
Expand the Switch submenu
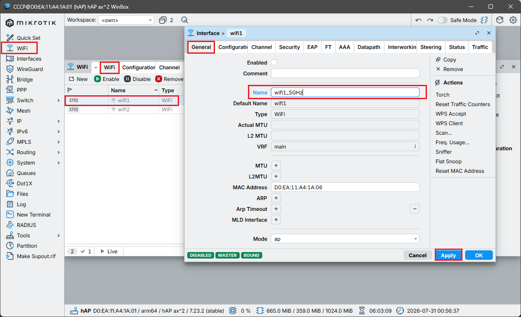click(x=59, y=100)
